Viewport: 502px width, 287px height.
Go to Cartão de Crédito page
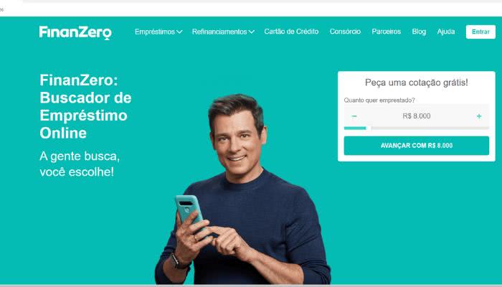pos(291,32)
